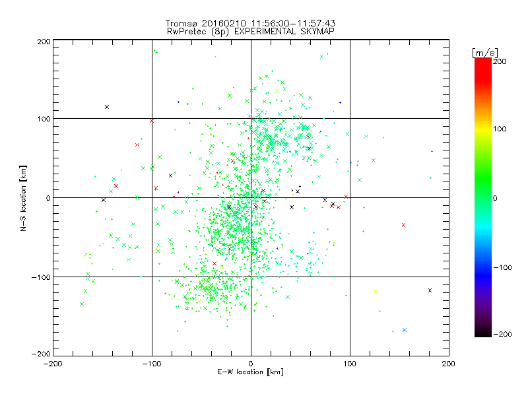Pick the y-axis tick label "100"
The height and width of the screenshot is (396, 528).
[44, 119]
